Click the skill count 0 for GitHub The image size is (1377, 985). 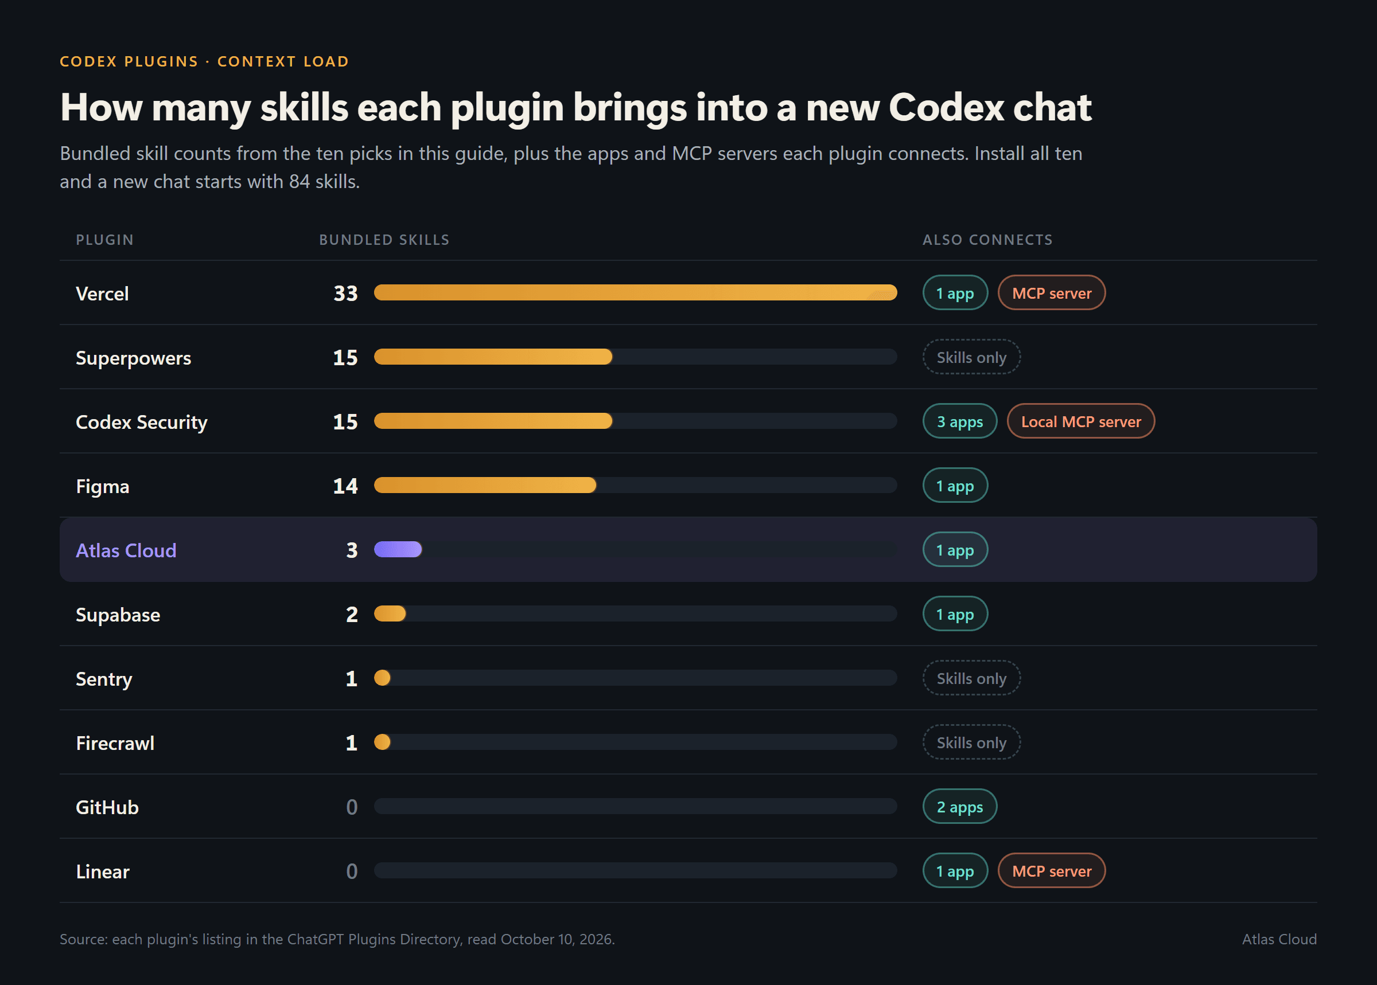point(352,807)
